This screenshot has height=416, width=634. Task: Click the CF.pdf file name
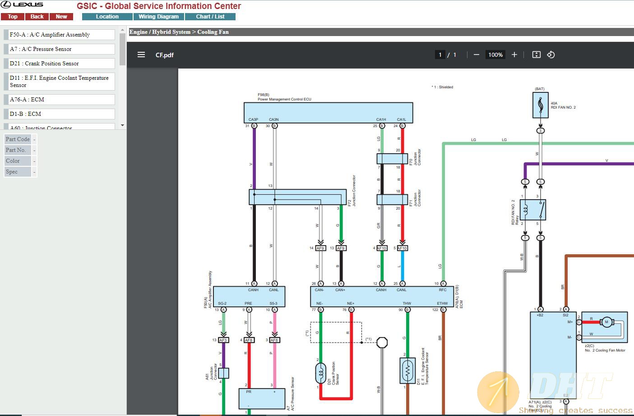pos(165,55)
